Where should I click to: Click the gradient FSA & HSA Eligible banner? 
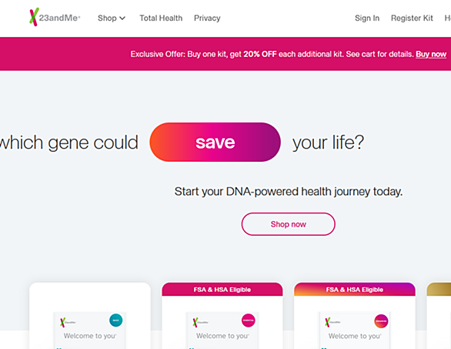pyautogui.click(x=355, y=290)
